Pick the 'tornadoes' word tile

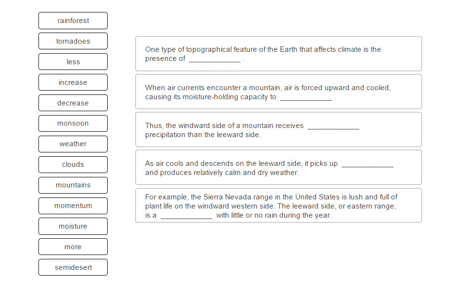(73, 41)
